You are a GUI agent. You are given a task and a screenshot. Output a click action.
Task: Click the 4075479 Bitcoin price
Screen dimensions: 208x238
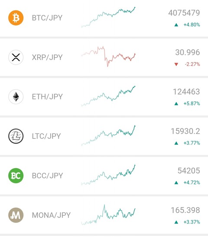[x=184, y=13]
